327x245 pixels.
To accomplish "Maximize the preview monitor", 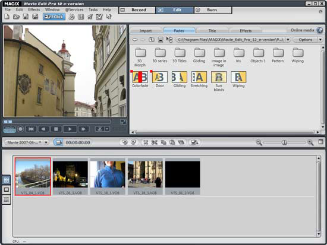I will (123, 122).
